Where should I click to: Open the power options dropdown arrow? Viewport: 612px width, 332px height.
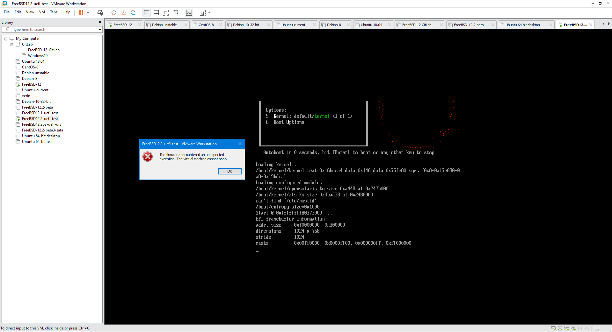click(88, 13)
